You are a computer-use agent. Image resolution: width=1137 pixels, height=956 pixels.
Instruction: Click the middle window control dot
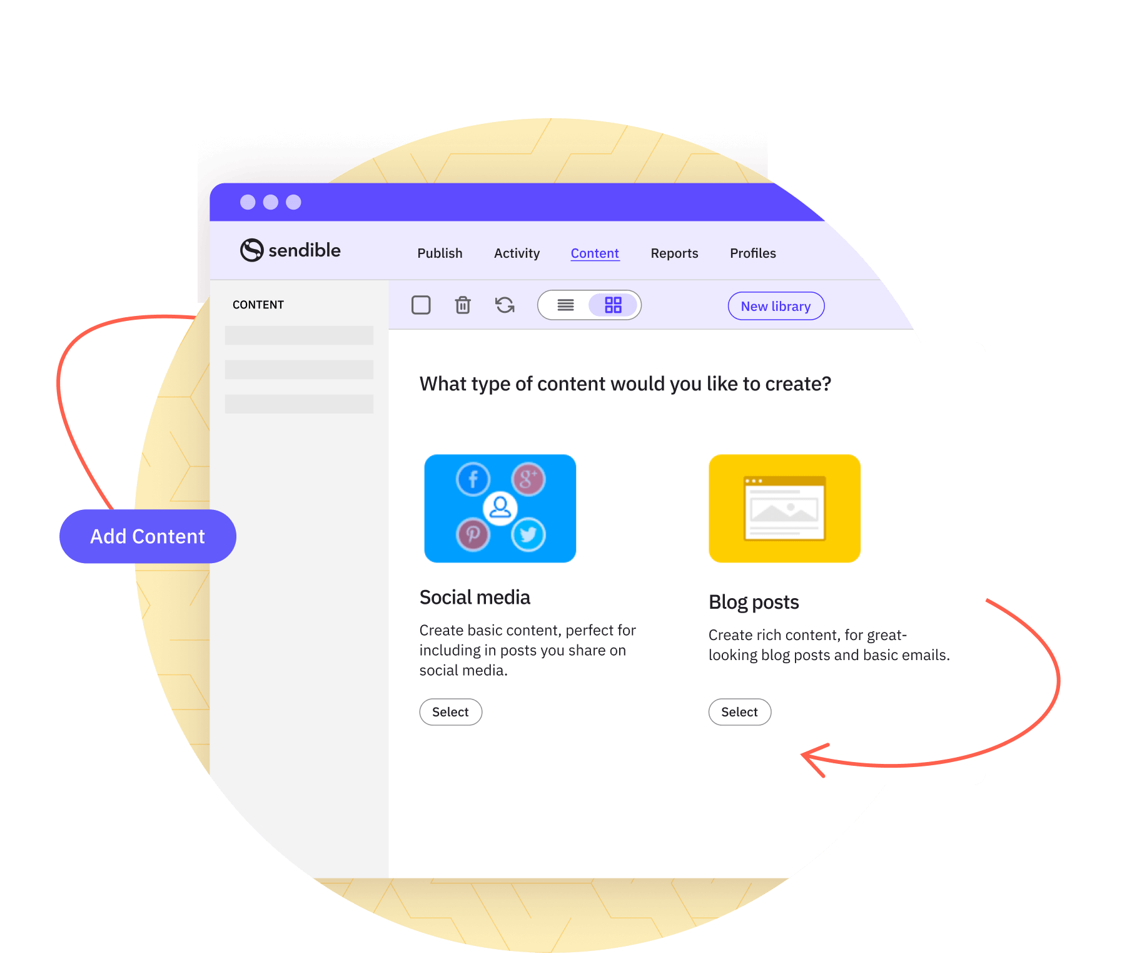[x=271, y=202]
